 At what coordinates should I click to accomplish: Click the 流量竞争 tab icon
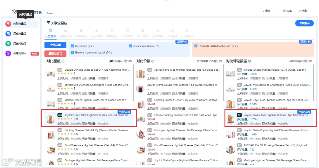(x=51, y=31)
